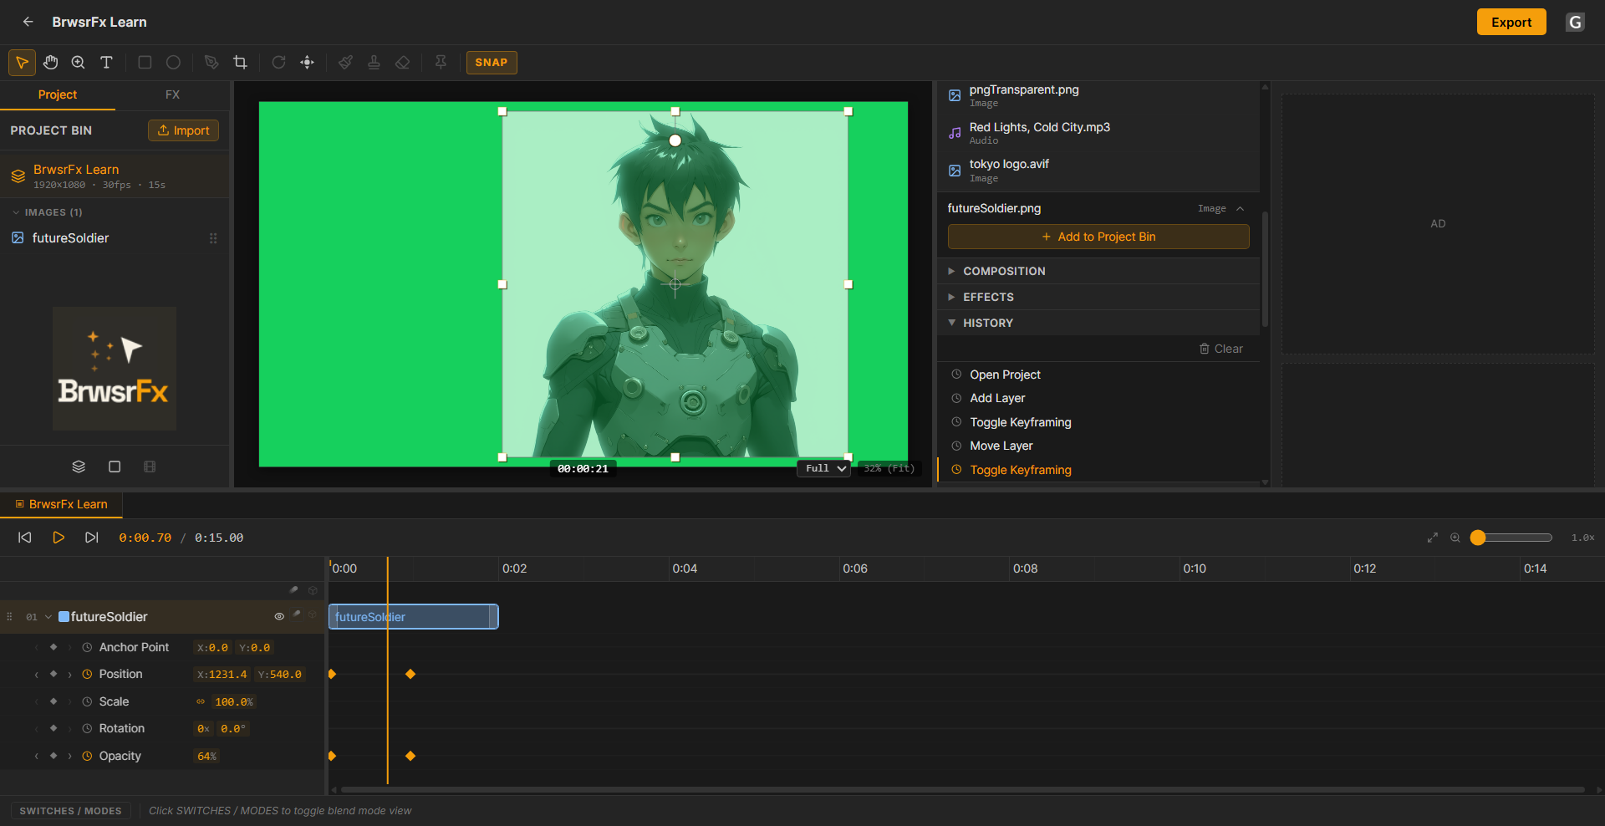Toggle Opacity keyframing stopwatch

tap(87, 757)
